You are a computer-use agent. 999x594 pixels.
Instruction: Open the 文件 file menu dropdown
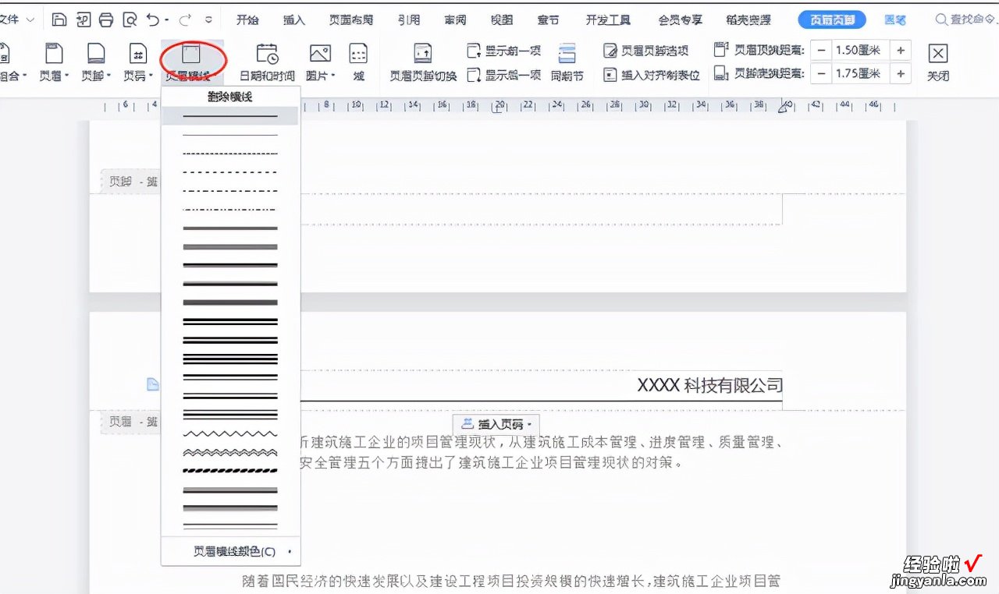[17, 19]
